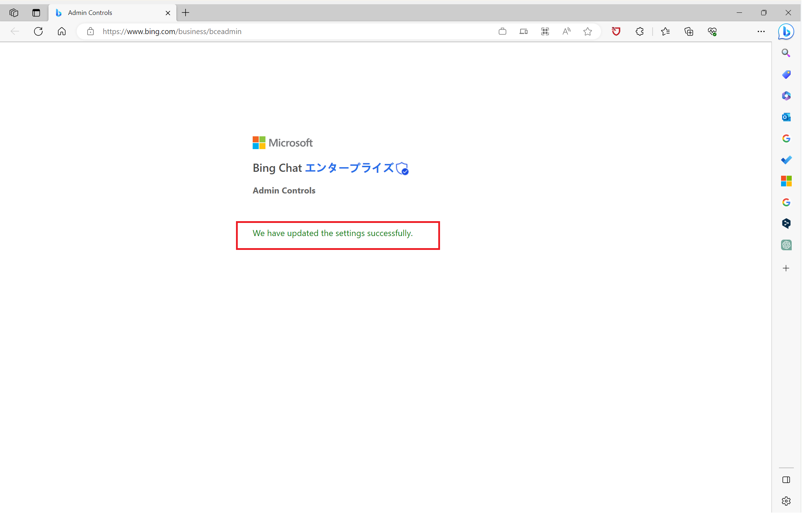Screen dimensions: 802x514
Task: Click the page reload refresh button
Action: (x=38, y=31)
